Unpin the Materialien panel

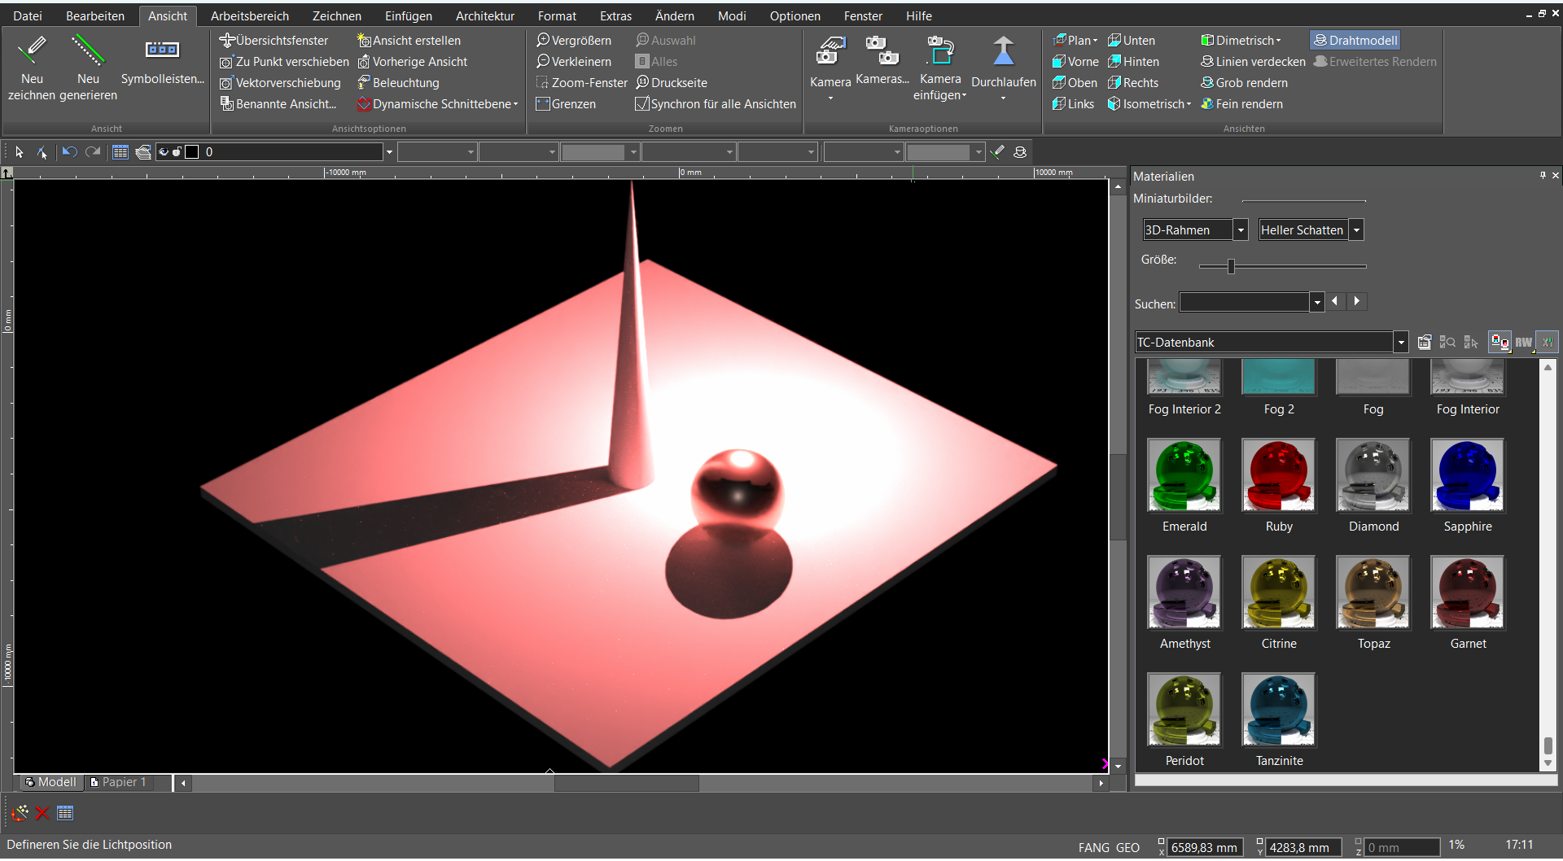click(x=1543, y=175)
